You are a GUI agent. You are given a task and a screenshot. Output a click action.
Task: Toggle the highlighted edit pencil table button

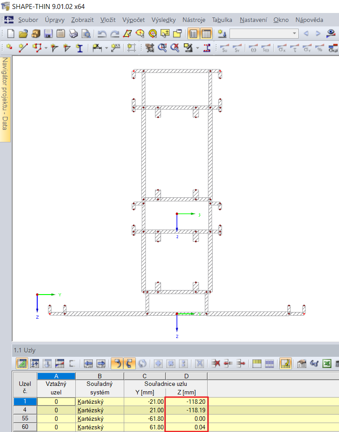click(x=286, y=364)
